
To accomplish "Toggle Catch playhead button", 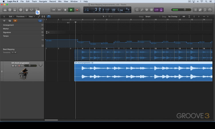I will 49,17.
